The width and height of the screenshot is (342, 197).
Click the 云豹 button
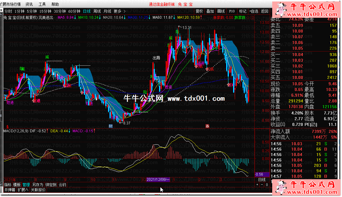coord(62,185)
